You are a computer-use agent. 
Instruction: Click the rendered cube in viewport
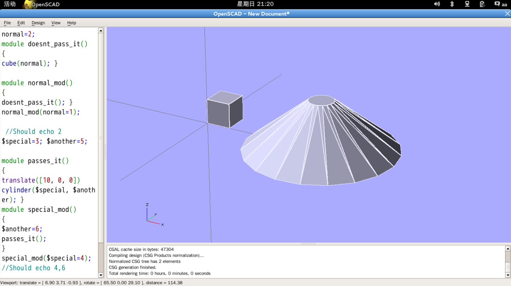pyautogui.click(x=225, y=110)
